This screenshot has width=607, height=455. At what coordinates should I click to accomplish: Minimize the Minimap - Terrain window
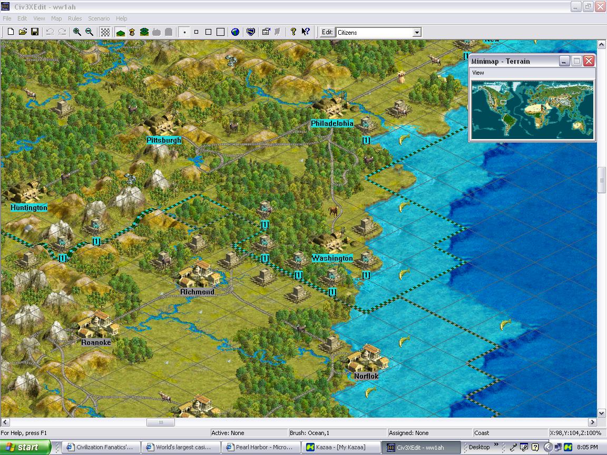point(564,61)
